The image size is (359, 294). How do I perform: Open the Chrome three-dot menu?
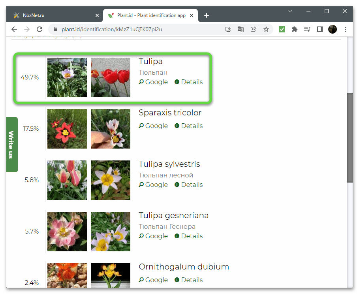coord(345,29)
